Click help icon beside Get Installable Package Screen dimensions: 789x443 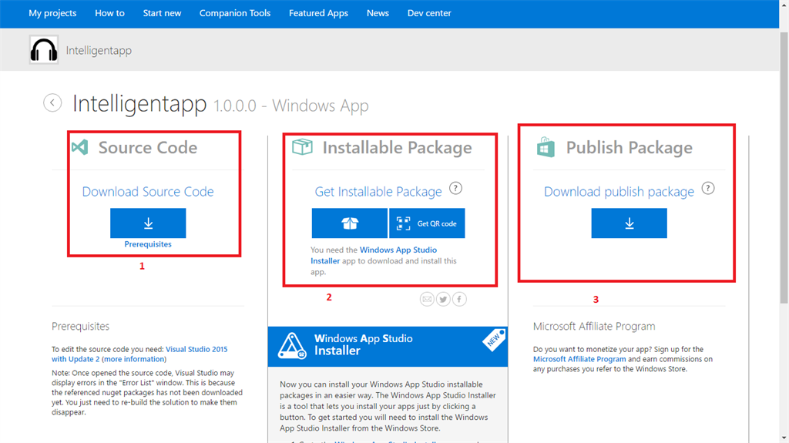[x=456, y=188]
